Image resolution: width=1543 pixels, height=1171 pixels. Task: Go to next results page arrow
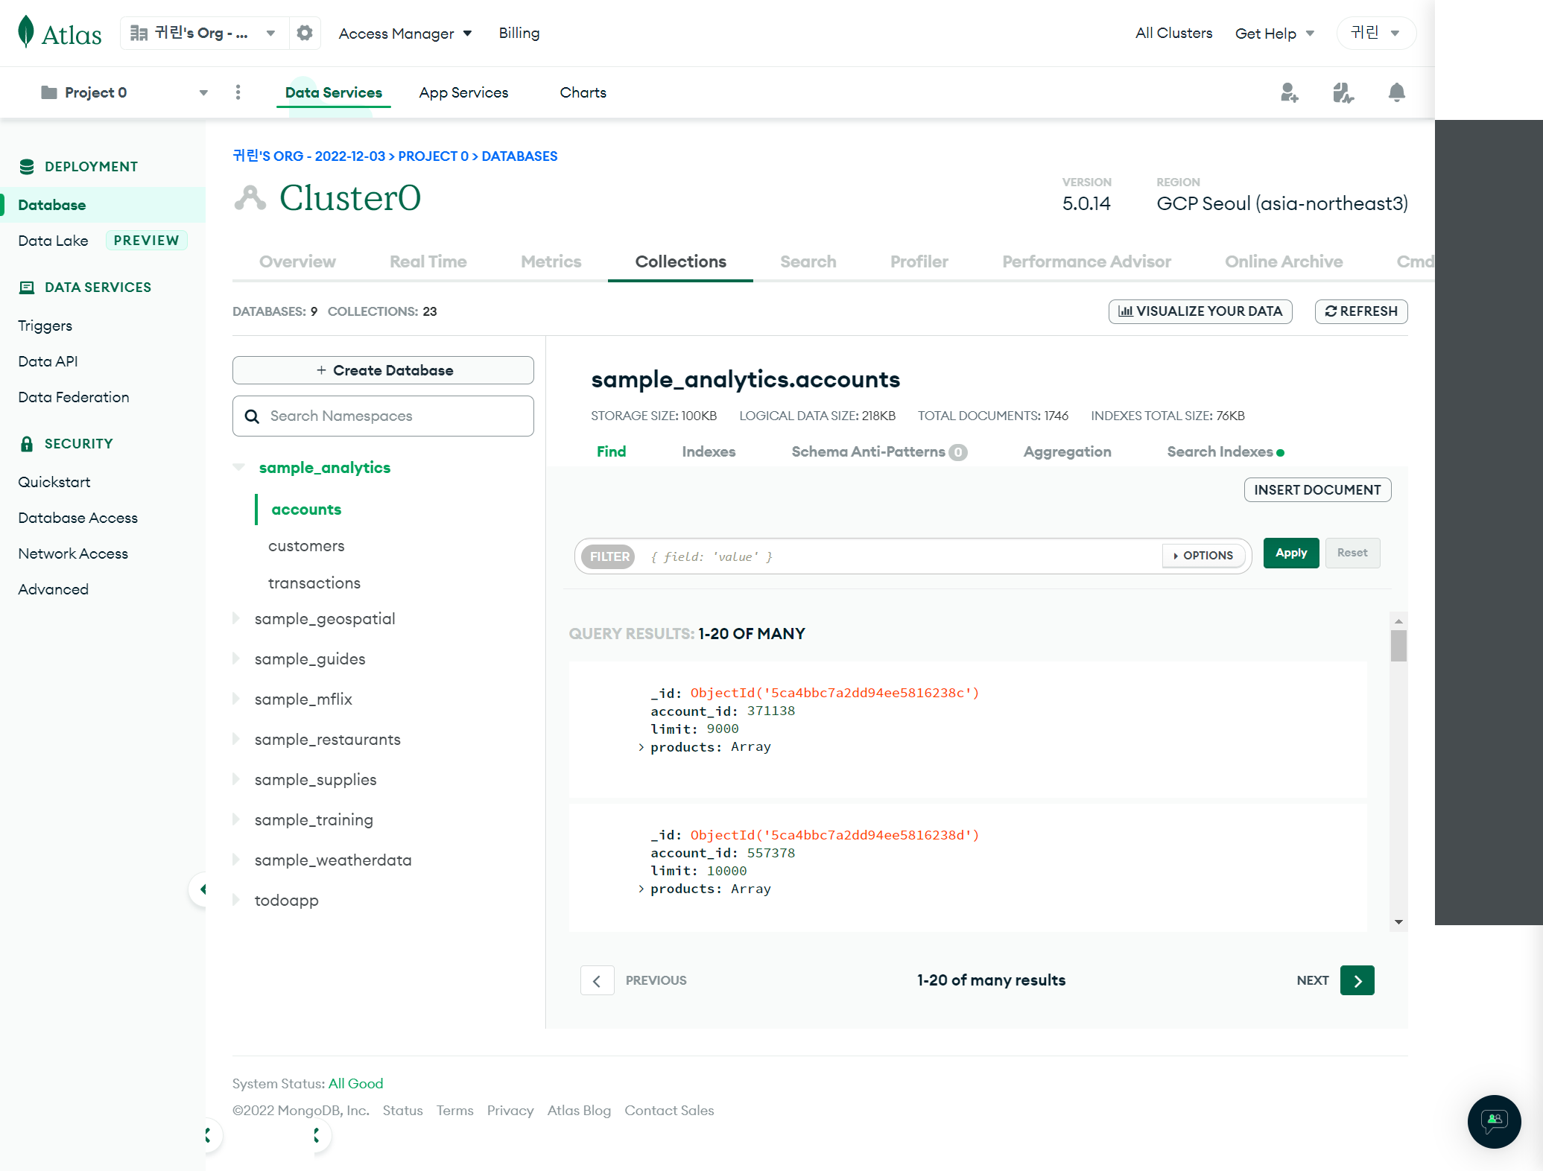(1357, 980)
